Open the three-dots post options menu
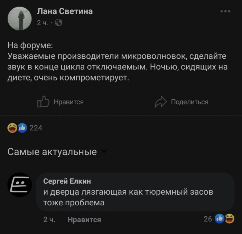The height and width of the screenshot is (234, 242). [x=225, y=11]
